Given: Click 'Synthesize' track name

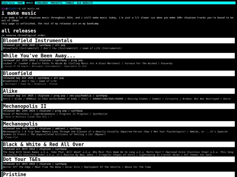Looking at the screenshot, I should 100,114.
